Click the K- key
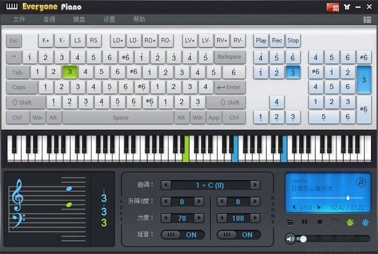 coord(62,41)
